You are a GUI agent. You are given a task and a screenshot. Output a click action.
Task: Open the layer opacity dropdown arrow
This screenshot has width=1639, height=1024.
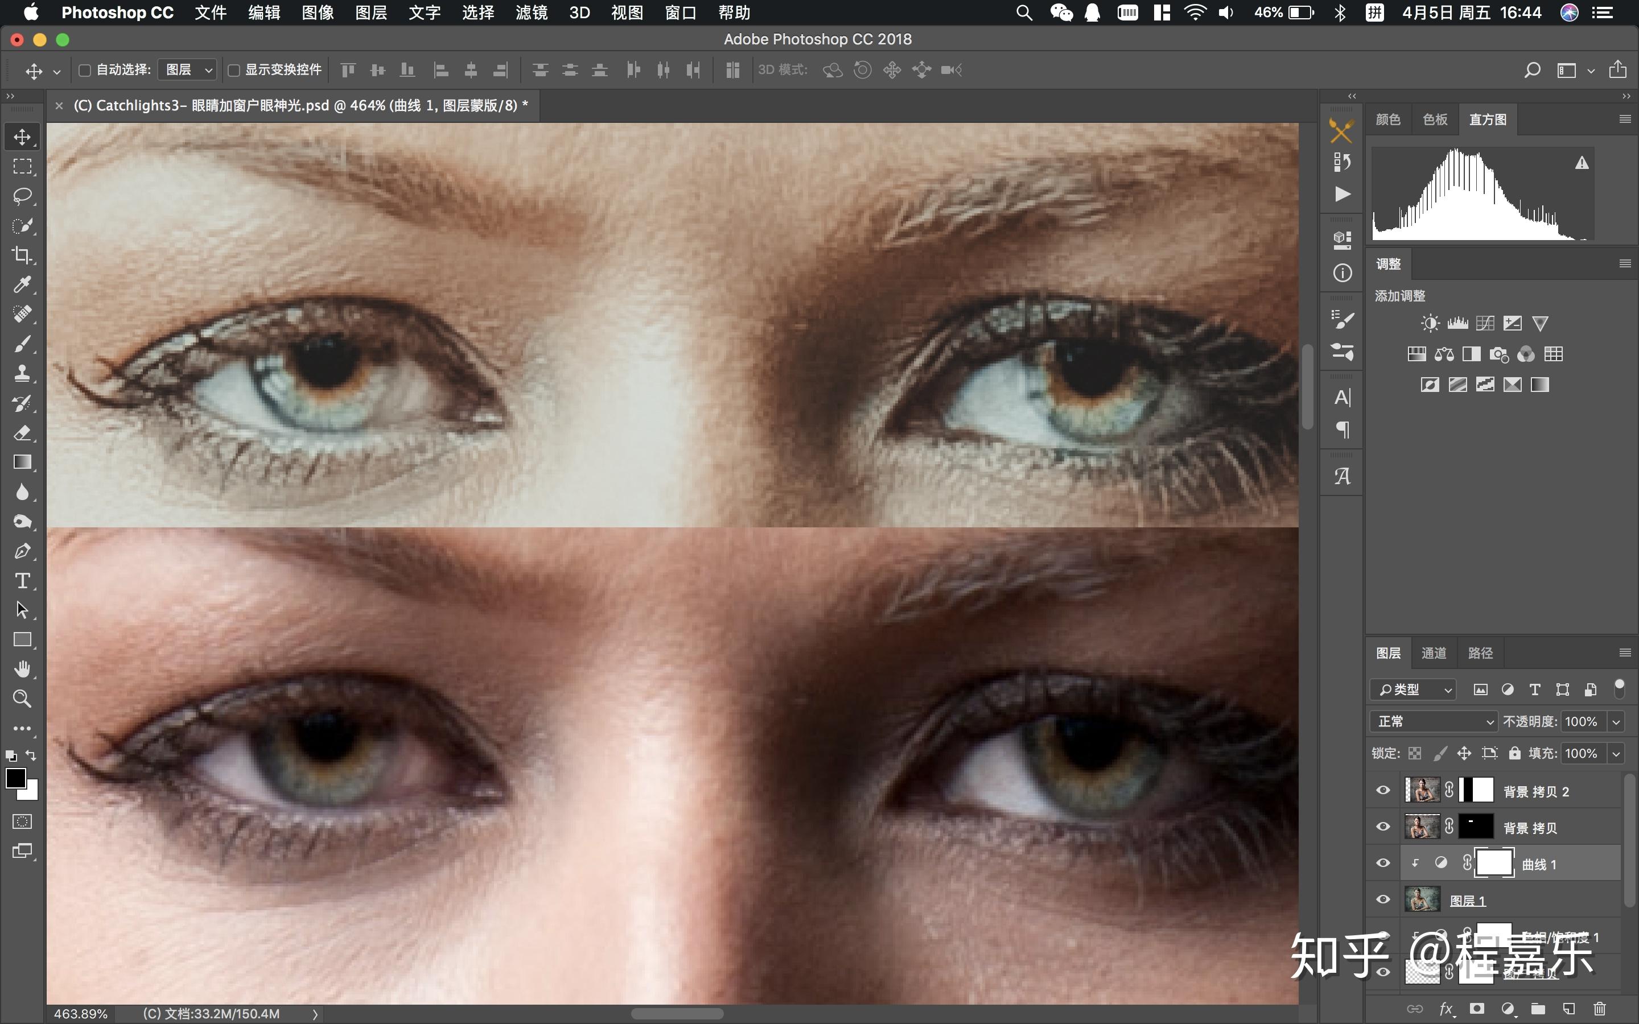1616,721
